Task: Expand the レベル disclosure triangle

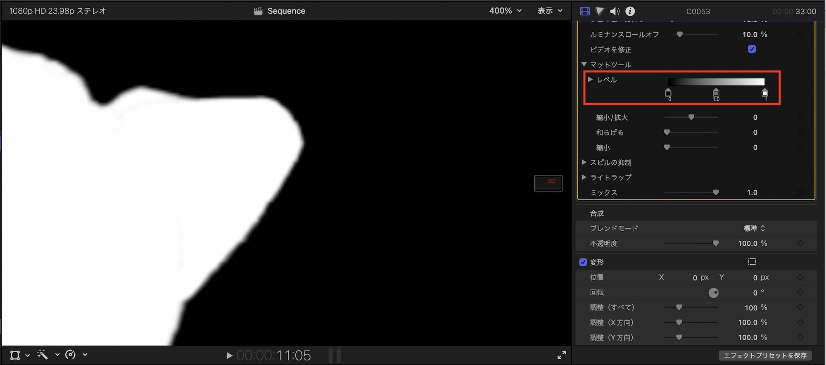Action: (591, 79)
